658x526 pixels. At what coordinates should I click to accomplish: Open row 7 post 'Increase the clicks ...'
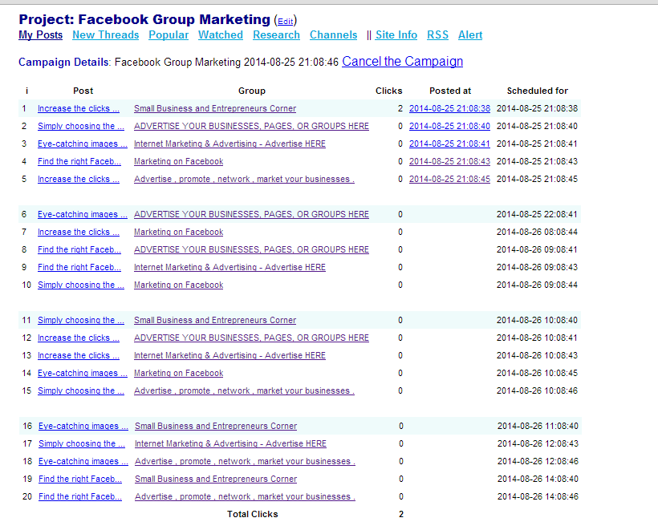(79, 232)
